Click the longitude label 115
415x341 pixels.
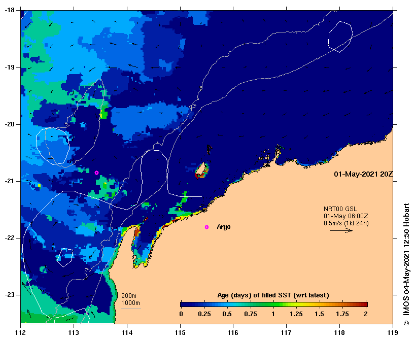(180, 332)
